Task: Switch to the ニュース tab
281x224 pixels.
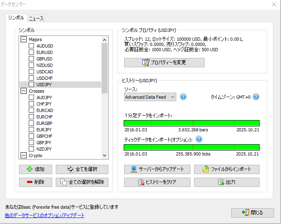Action: point(36,19)
